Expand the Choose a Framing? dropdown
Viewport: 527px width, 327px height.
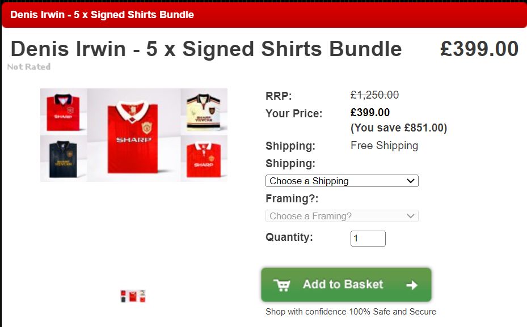pos(342,216)
